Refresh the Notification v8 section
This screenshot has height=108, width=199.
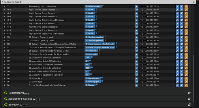189,93
